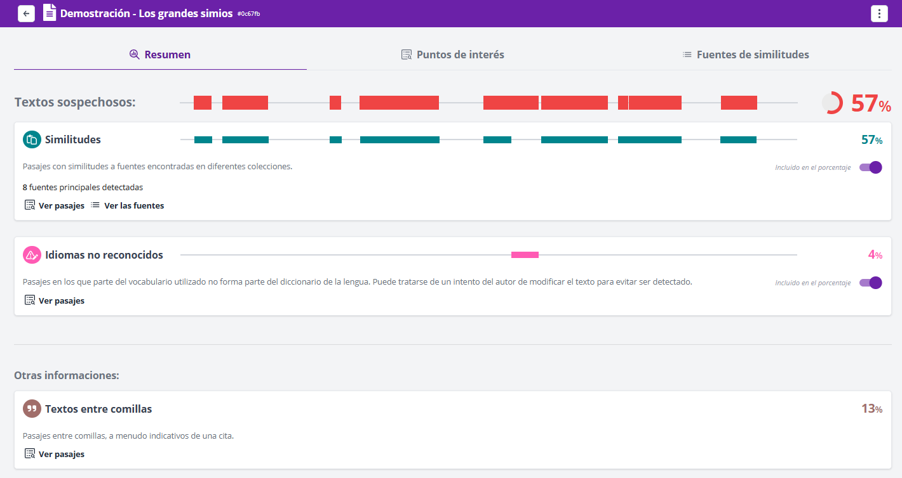Click the pink segment on the Idiomas bar
The width and height of the screenshot is (902, 478).
[525, 255]
